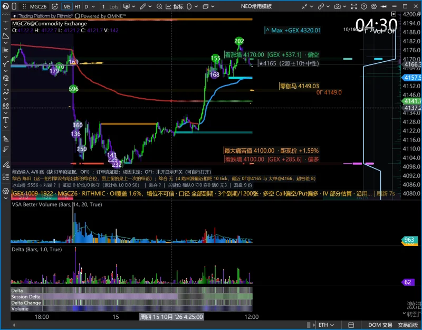The width and height of the screenshot is (422, 330).
Task: Toggle the lock drawings pencil icon
Action: (x=6, y=164)
